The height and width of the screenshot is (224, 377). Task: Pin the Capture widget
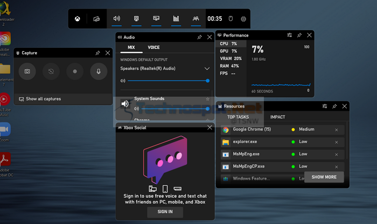97,53
